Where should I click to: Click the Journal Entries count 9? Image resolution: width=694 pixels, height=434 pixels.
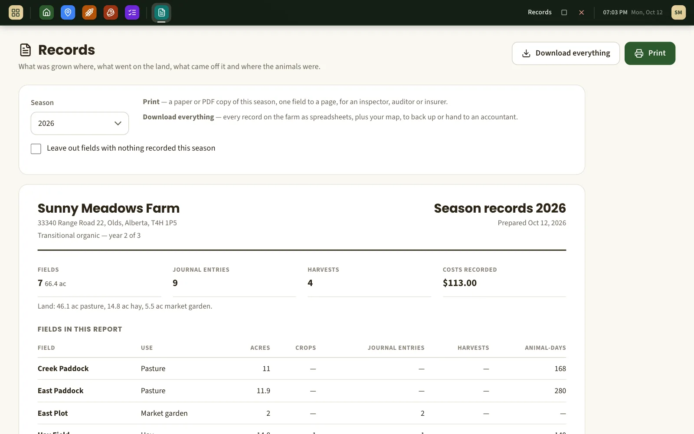(x=175, y=283)
